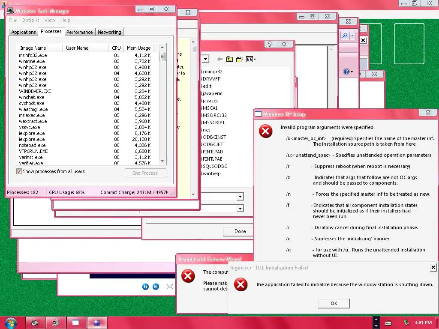Open the Options menu in Task Manager

tap(30, 20)
